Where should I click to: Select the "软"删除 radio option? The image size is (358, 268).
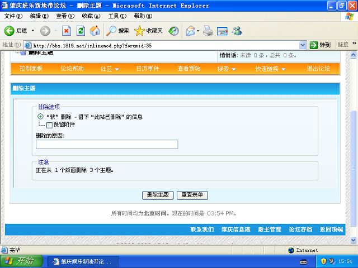[x=41, y=117]
